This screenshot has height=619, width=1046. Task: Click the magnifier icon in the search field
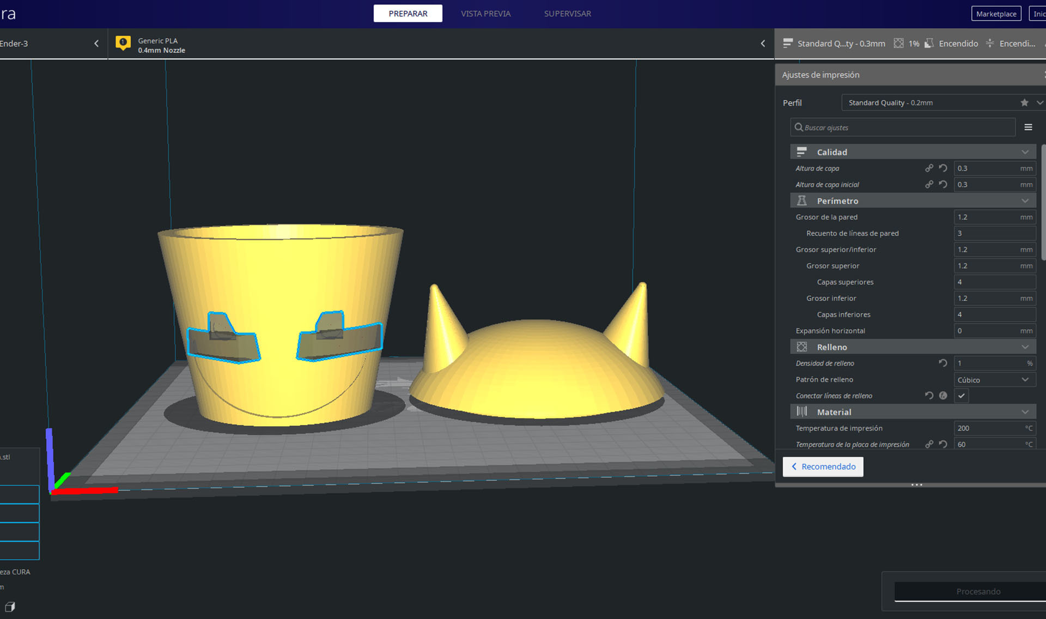(x=799, y=128)
